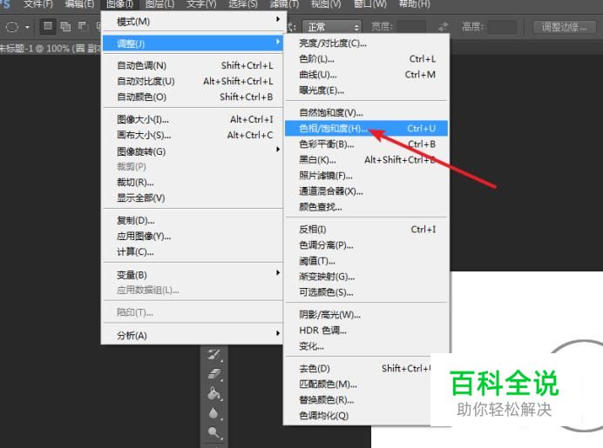Click the New Selection mode icon

(48, 26)
